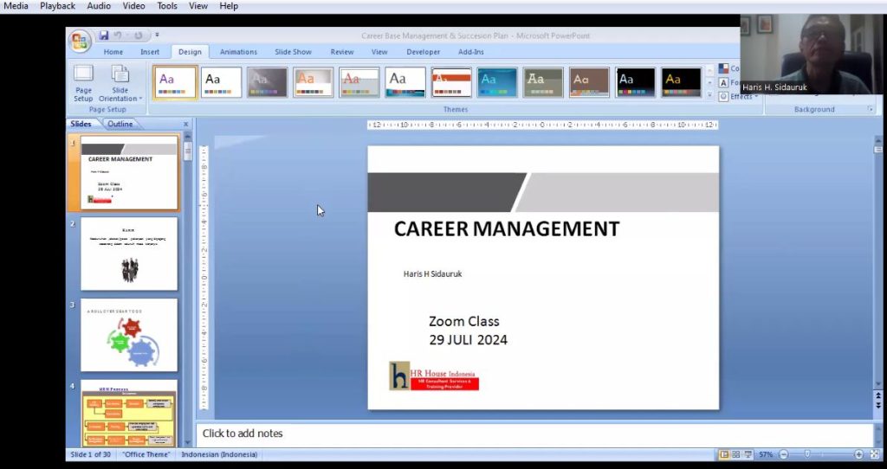Image resolution: width=887 pixels, height=469 pixels.
Task: Switch to the Outline pane tab
Action: coord(120,124)
